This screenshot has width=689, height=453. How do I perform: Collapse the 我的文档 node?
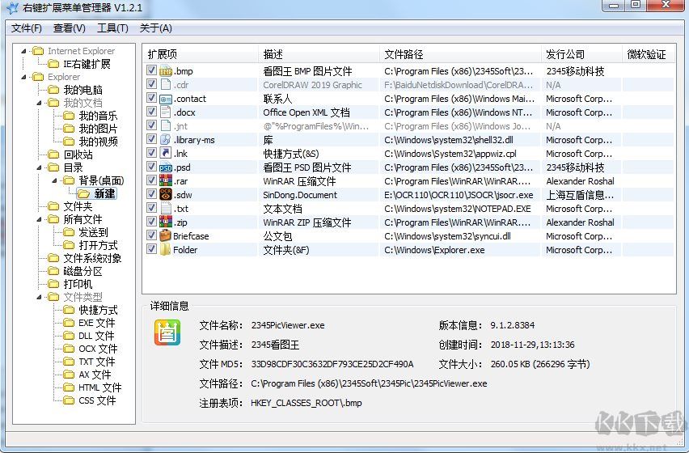coord(39,104)
